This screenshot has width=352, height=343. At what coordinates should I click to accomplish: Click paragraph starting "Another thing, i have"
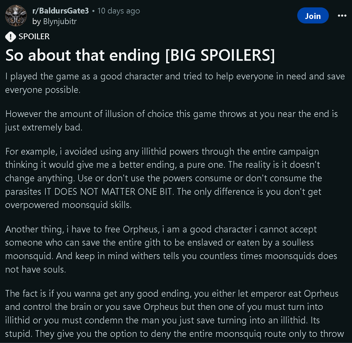point(171,249)
